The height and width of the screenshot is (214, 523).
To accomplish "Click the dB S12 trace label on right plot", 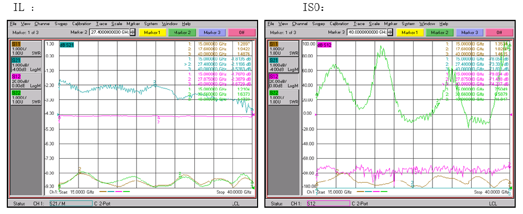I will (x=325, y=44).
